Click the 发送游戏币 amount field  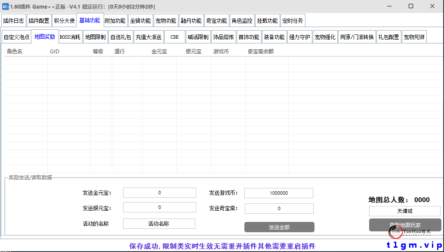click(x=279, y=193)
